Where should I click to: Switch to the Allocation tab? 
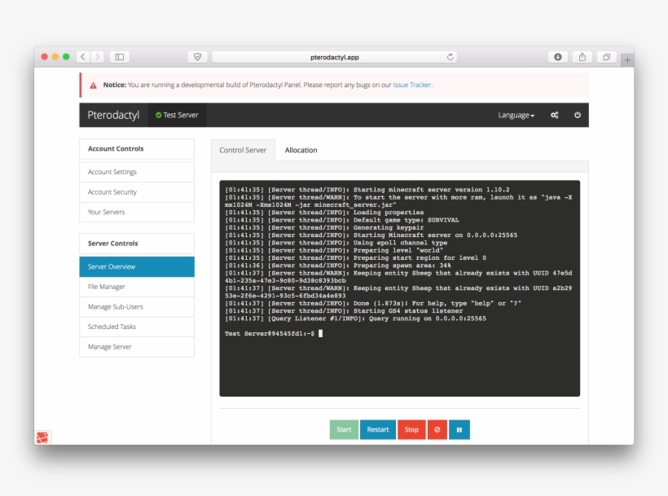click(x=301, y=150)
